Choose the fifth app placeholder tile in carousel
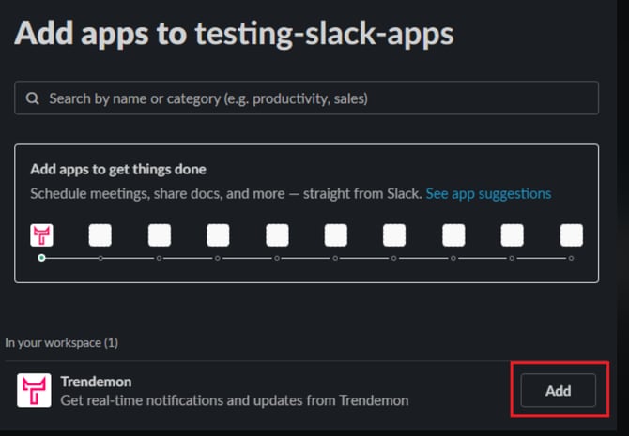The height and width of the screenshot is (436, 629). pos(277,235)
